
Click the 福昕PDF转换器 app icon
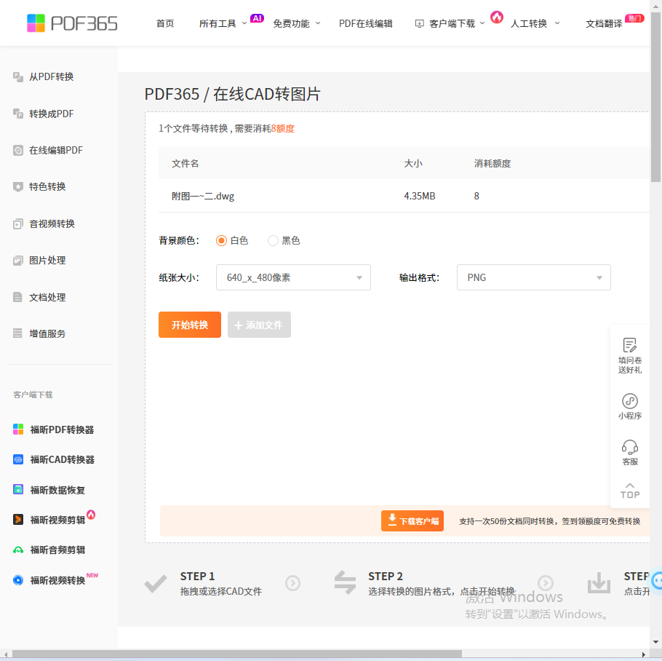[x=18, y=430]
